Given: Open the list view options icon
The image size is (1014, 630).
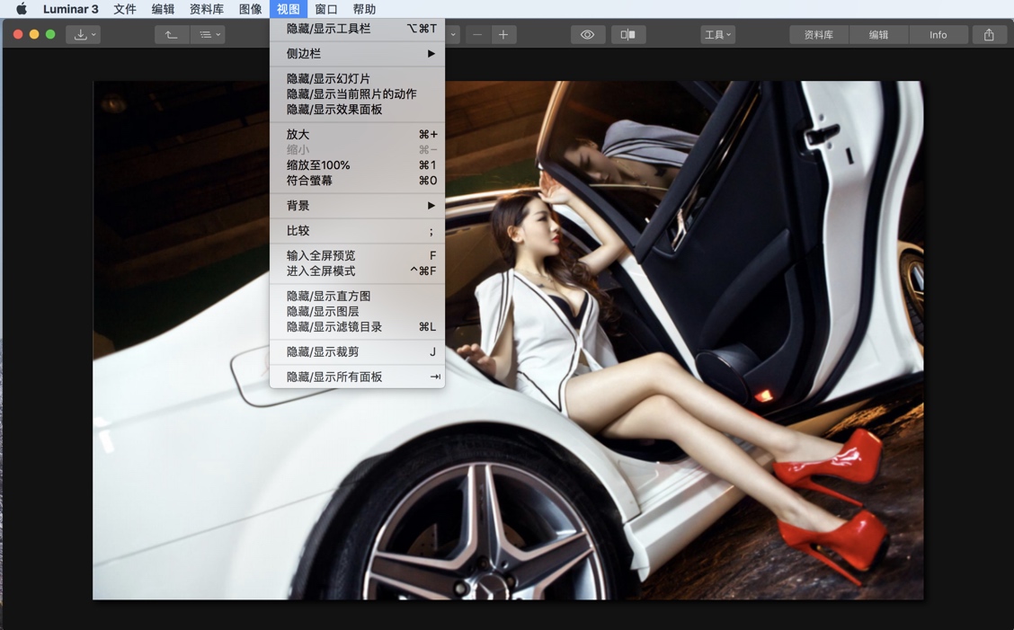Looking at the screenshot, I should [205, 33].
